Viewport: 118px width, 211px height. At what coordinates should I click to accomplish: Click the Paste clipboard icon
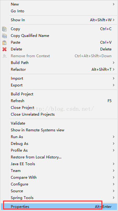pos(4,42)
